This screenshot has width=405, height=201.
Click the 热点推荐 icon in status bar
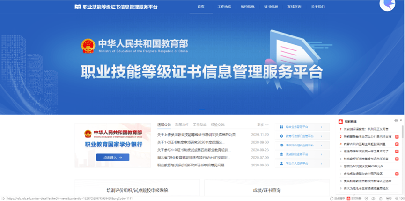pyautogui.click(x=331, y=198)
